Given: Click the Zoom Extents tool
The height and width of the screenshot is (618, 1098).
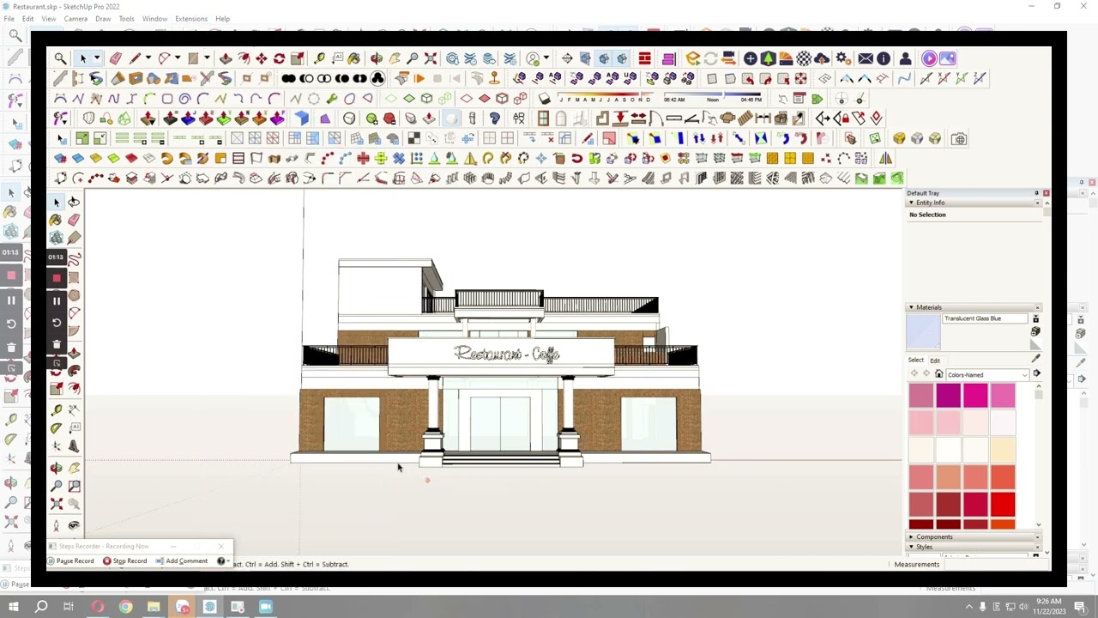Looking at the screenshot, I should (431, 58).
